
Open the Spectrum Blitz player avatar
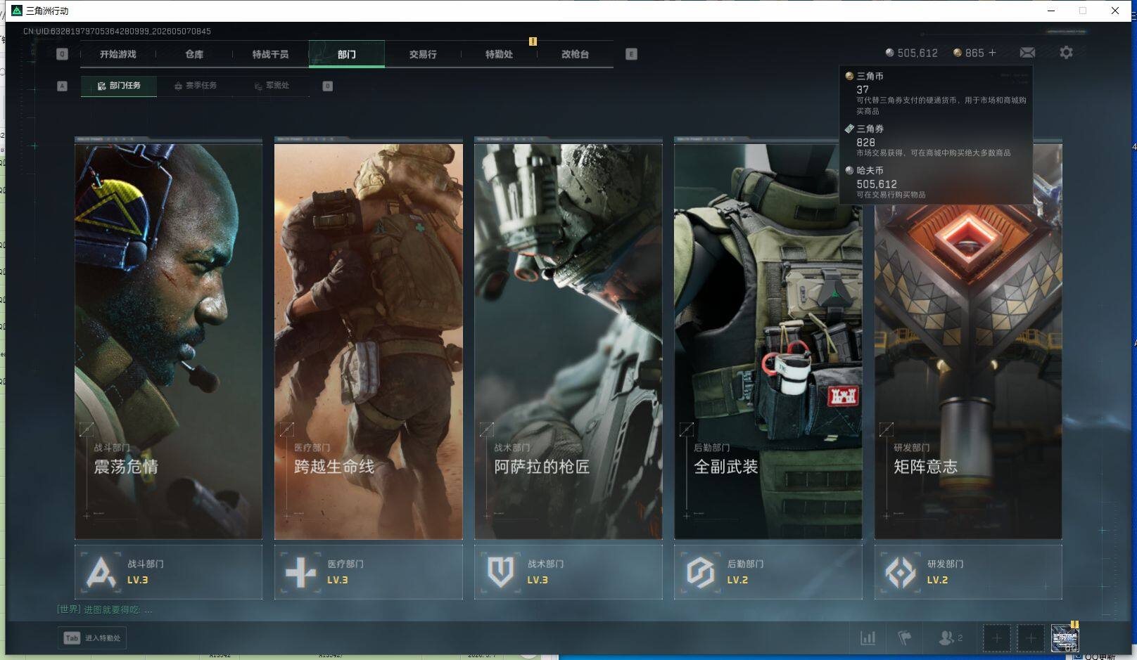(1065, 638)
